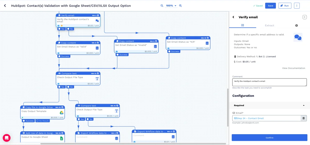Go back from the Verify email side panel

click(x=233, y=17)
